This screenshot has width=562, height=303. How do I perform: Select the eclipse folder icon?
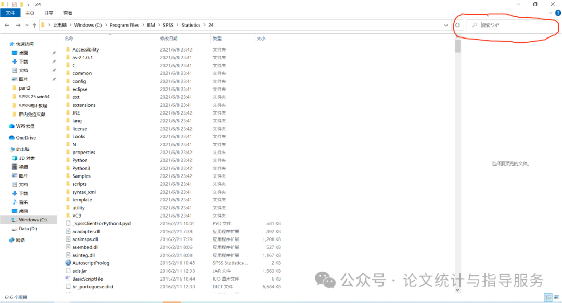click(x=68, y=89)
